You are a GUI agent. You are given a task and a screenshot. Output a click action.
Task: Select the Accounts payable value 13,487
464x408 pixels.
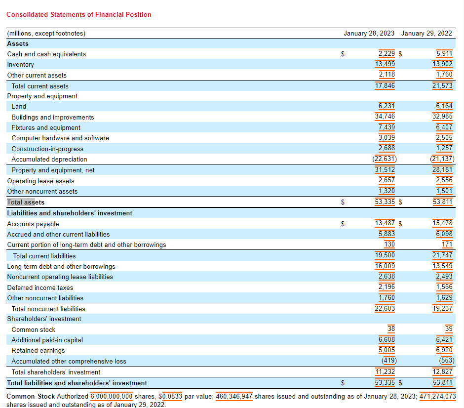(385, 223)
